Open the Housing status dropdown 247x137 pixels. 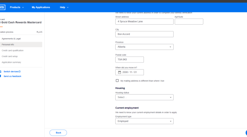tap(144, 97)
